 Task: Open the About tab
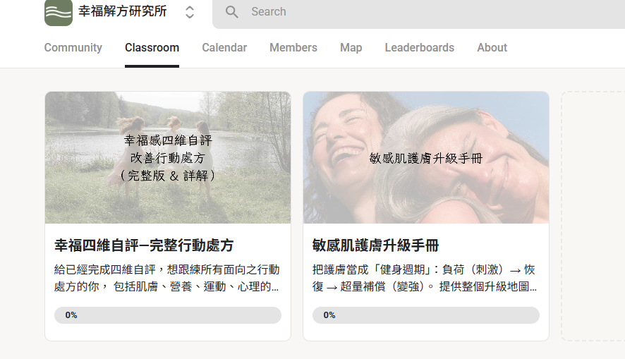492,47
